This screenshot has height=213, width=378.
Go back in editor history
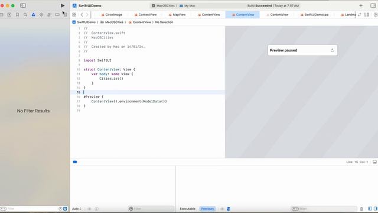point(82,15)
